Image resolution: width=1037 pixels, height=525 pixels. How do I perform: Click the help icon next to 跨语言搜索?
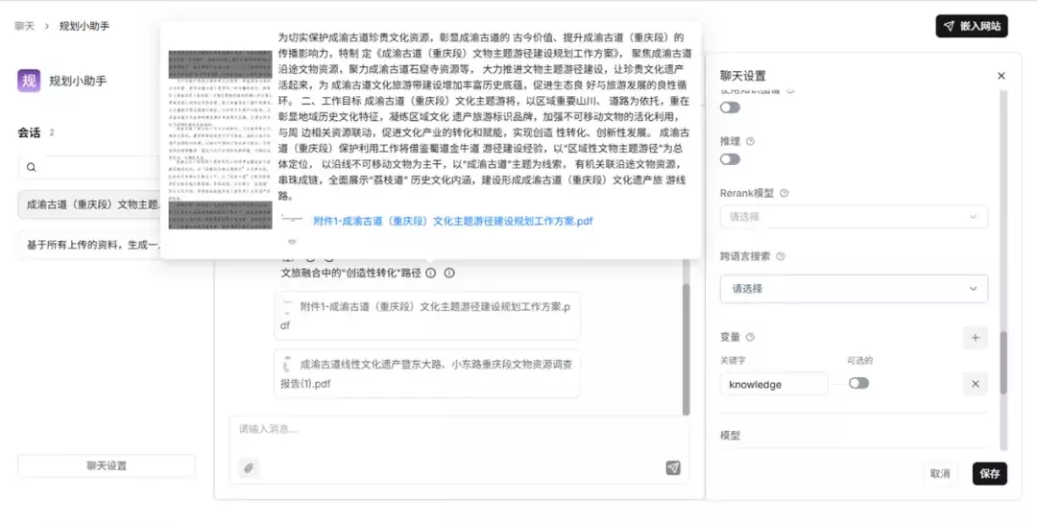pos(780,256)
